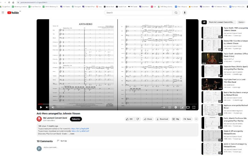Open the download and print instantly link
Image resolution: width=248 pixels, height=156 pixels.
click(x=80, y=131)
